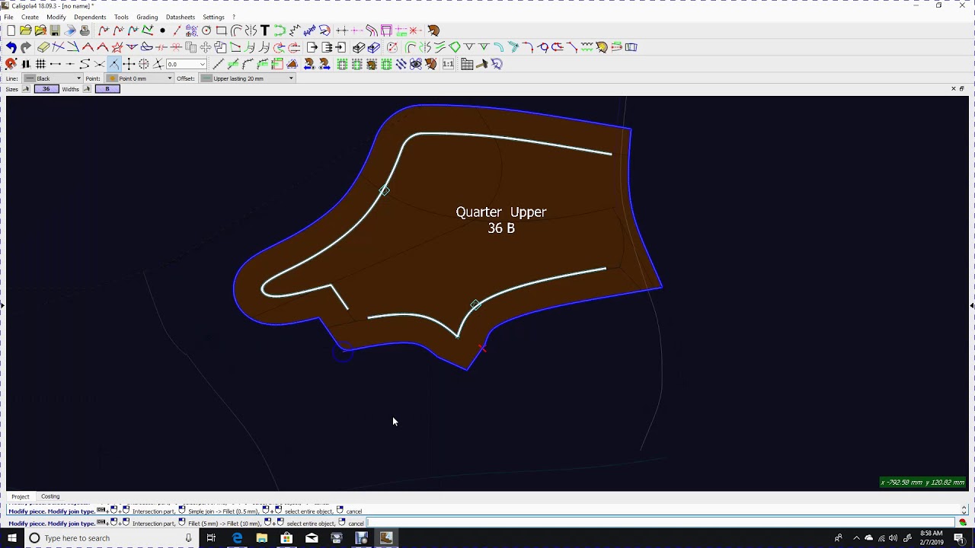The height and width of the screenshot is (548, 975).
Task: Open the Datasheets menu
Action: (x=181, y=17)
